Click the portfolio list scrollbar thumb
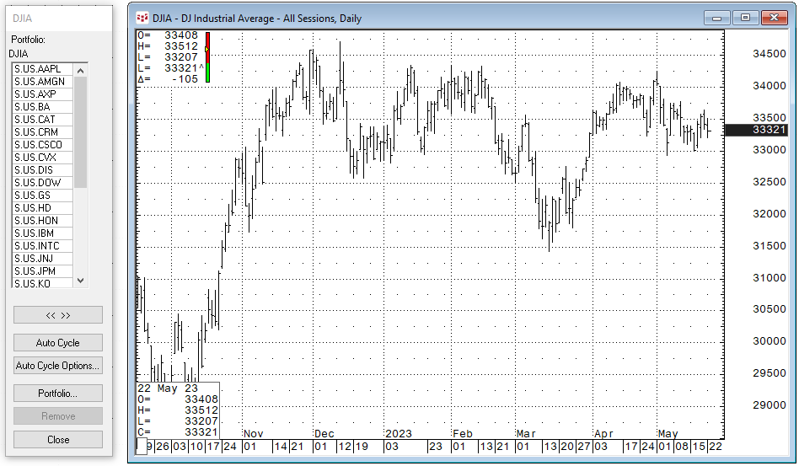This screenshot has width=799, height=466. pyautogui.click(x=81, y=132)
